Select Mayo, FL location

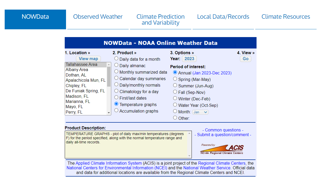tap(86, 107)
